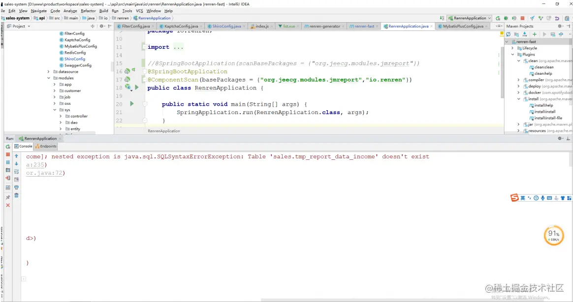Expand the Lifecycle node in Maven
The width and height of the screenshot is (573, 302).
(x=512, y=48)
